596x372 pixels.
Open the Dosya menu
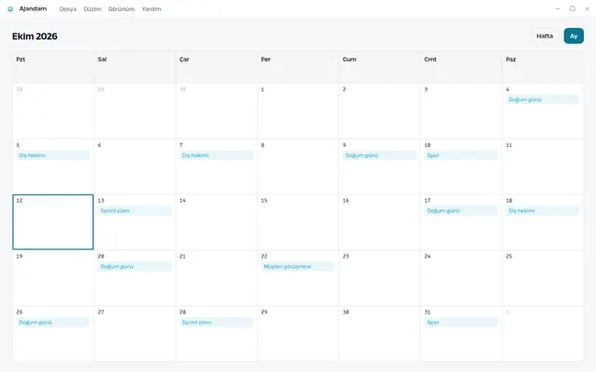68,9
